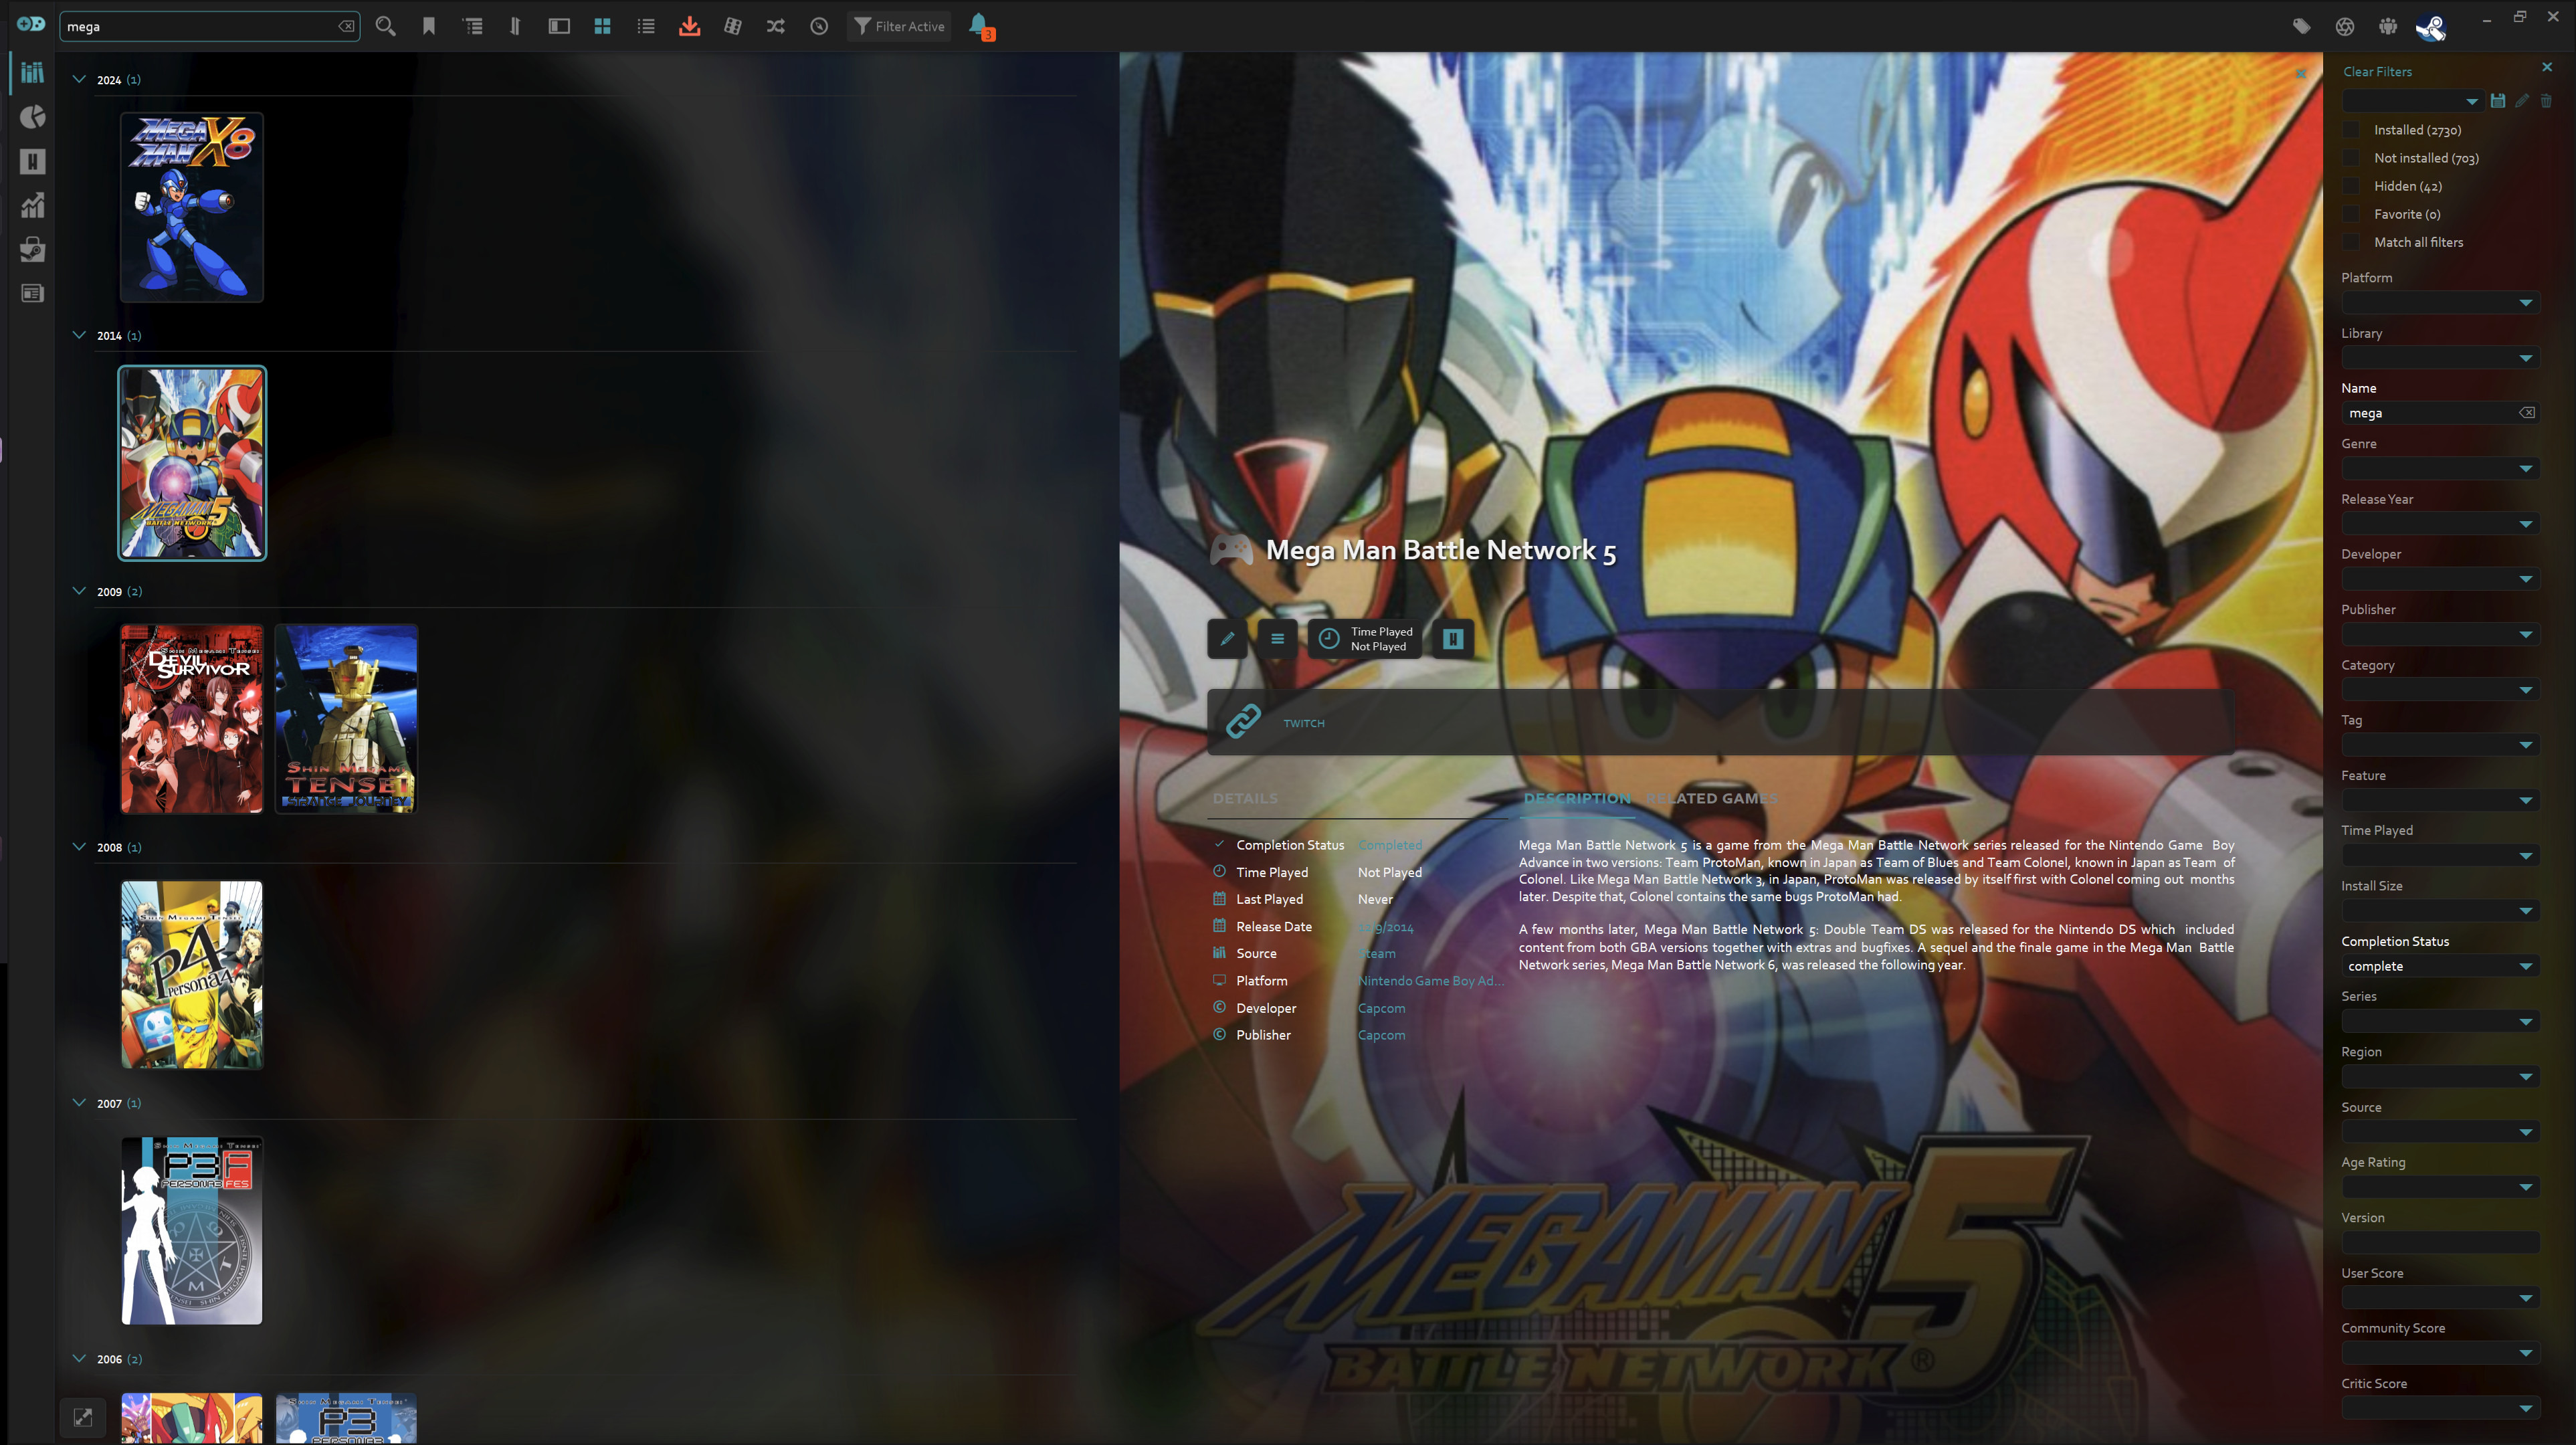Switch to the Related Games tab
The image size is (2576, 1445).
tap(1712, 798)
